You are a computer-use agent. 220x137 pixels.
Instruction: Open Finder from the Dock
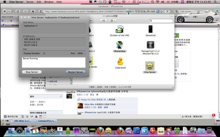tap(11, 131)
